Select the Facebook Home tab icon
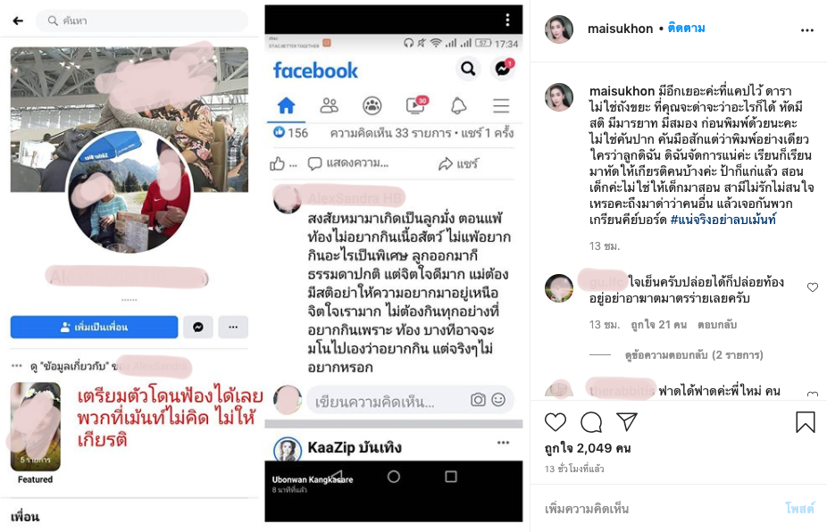Image resolution: width=827 pixels, height=532 pixels. tap(286, 106)
